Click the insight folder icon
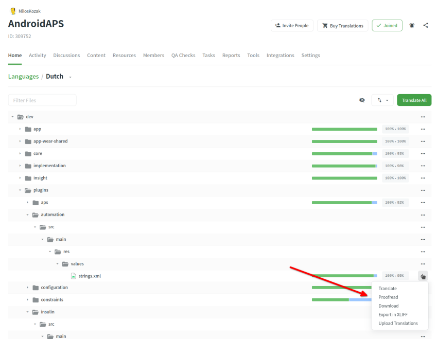This screenshot has width=437, height=339. 28,178
